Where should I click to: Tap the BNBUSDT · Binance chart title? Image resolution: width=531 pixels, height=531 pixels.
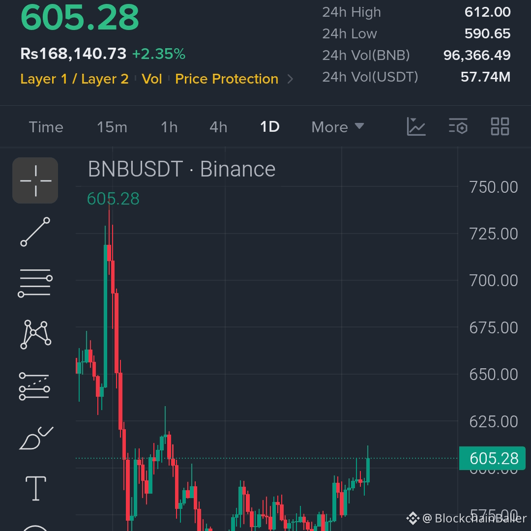(181, 169)
